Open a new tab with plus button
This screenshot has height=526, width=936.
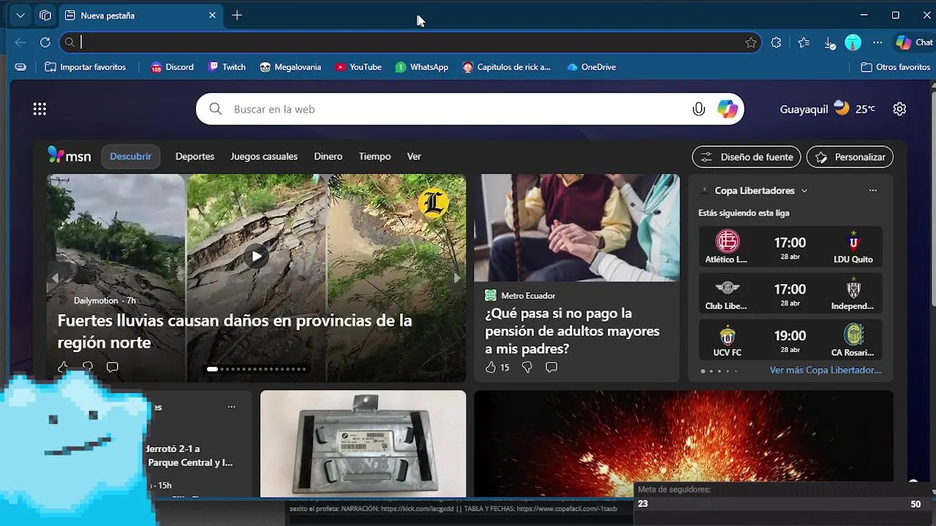(x=237, y=15)
